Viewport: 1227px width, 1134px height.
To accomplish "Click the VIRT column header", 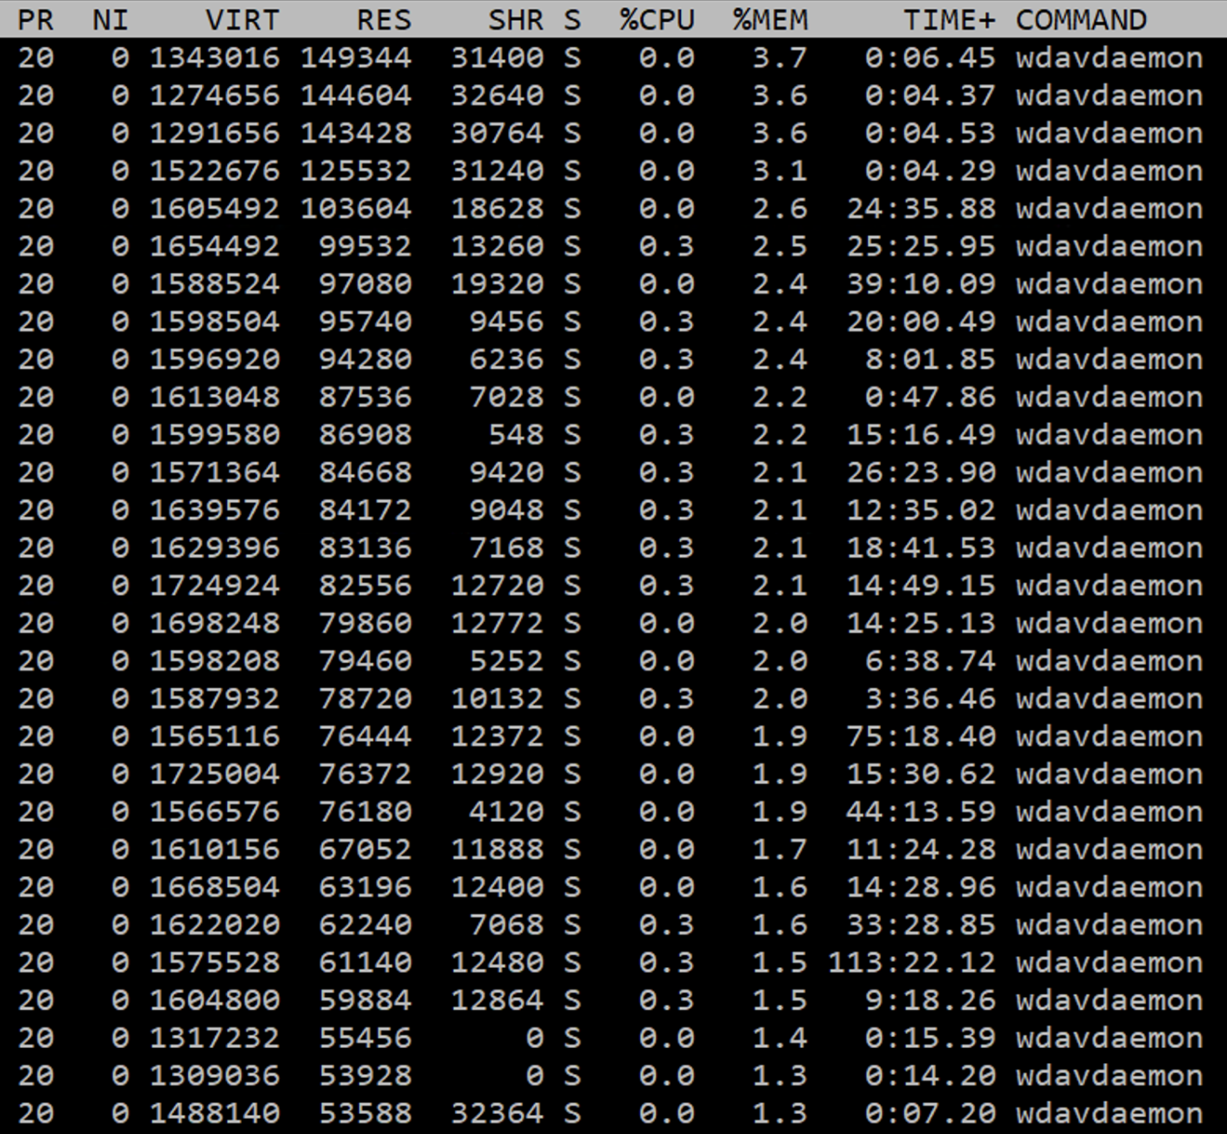I will tap(242, 19).
